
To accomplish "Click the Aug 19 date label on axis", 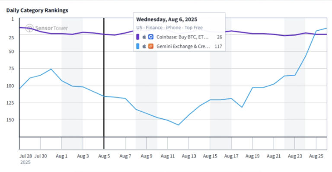I will (x=252, y=156).
